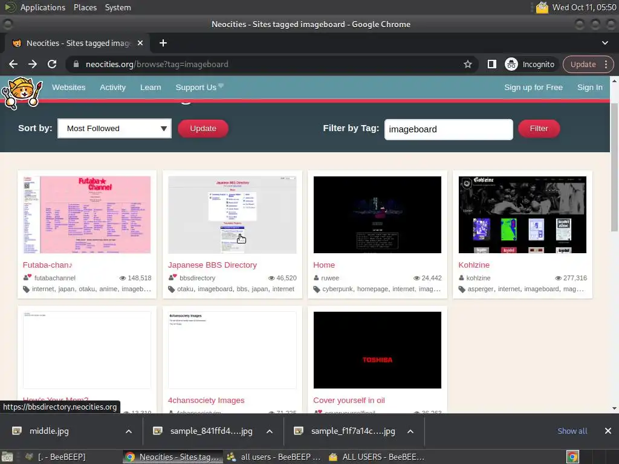Image resolution: width=619 pixels, height=464 pixels.
Task: Open the Kohlzine site thumbnail
Action: [x=522, y=214]
